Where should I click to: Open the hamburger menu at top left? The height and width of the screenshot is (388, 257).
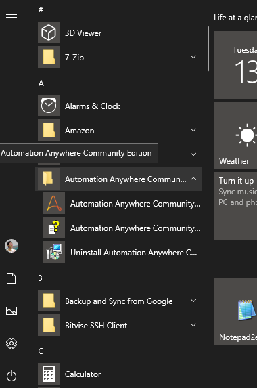(11, 17)
